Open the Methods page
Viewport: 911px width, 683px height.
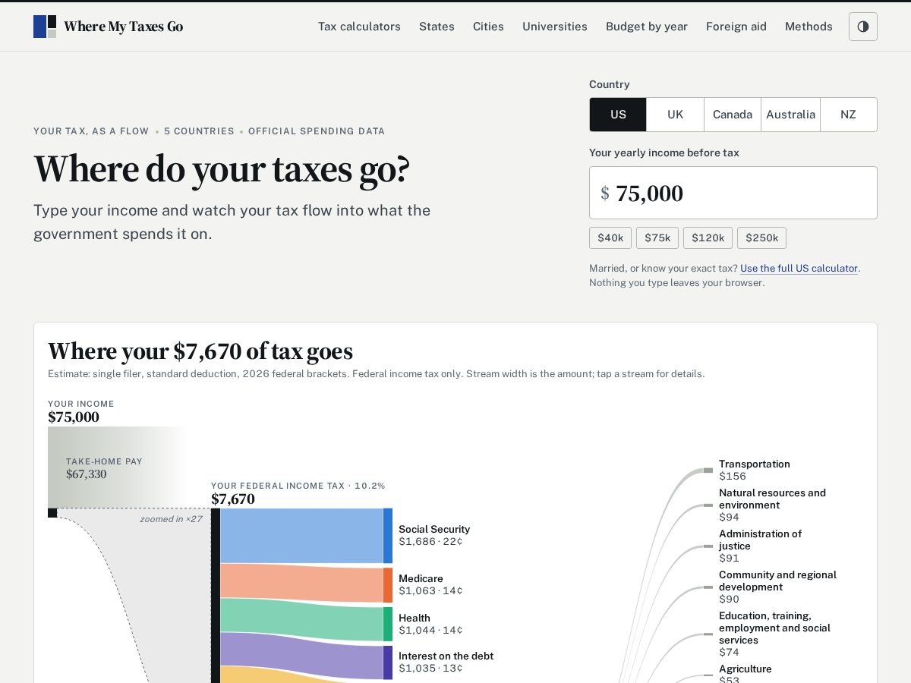pyautogui.click(x=809, y=27)
